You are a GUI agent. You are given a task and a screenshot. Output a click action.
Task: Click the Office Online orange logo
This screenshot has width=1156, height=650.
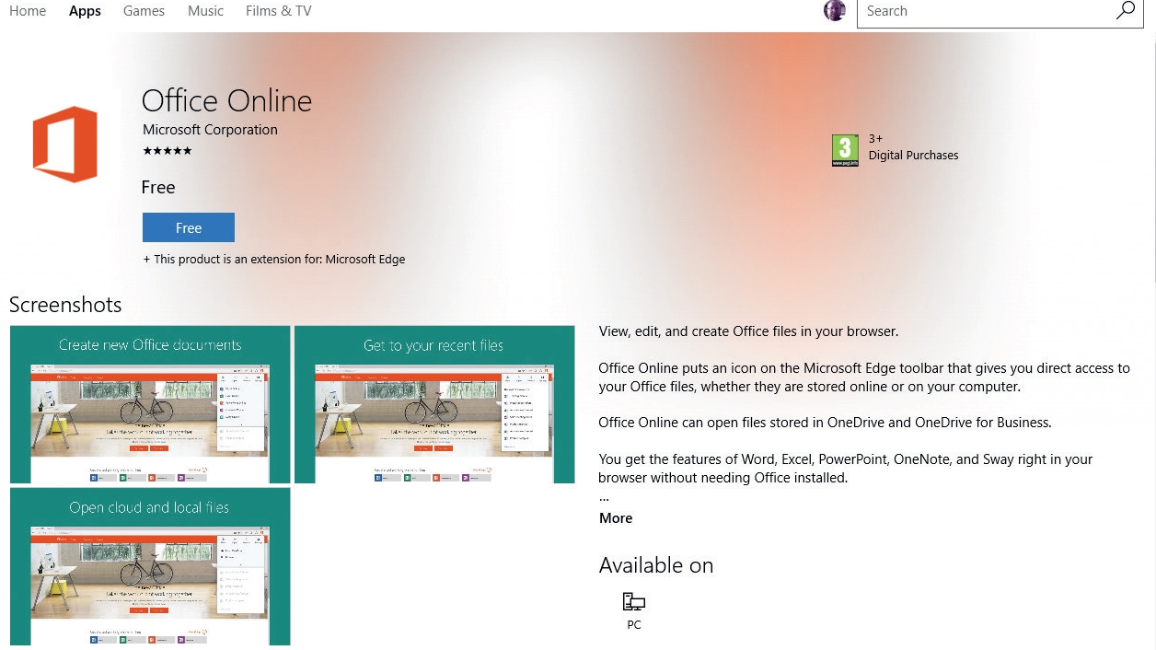tap(65, 145)
